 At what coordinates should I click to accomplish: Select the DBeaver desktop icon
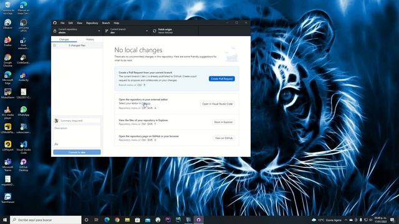(7, 24)
